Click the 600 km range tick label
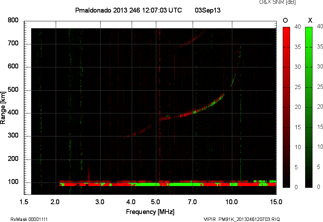This screenshot has width=323, height=222. click(x=13, y=66)
